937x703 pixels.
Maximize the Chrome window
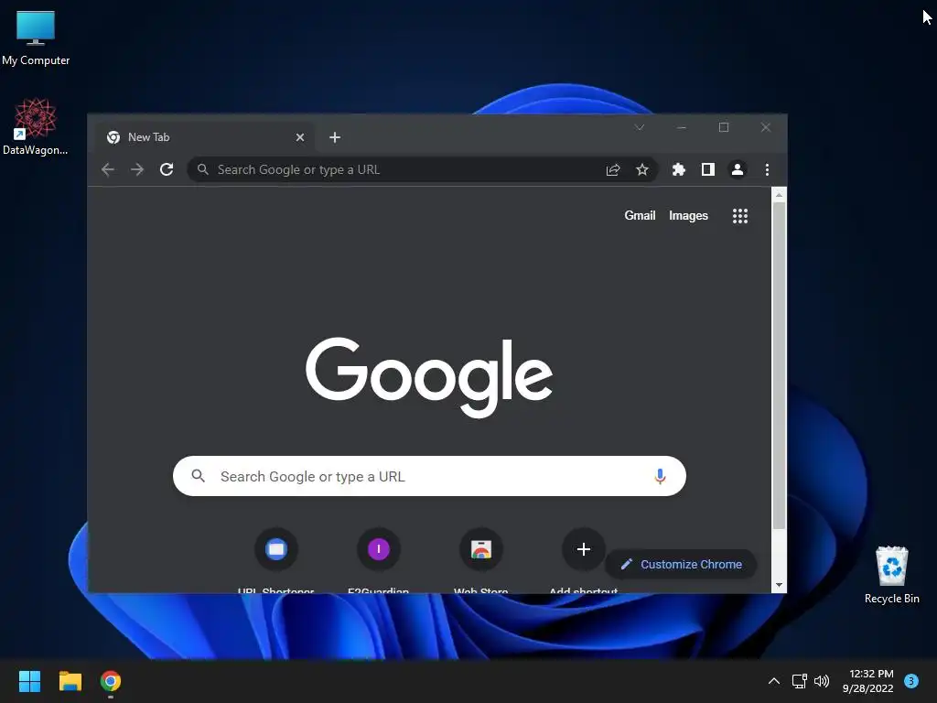click(724, 127)
